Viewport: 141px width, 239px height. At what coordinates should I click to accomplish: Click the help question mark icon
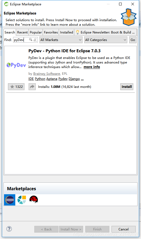coord(9,229)
